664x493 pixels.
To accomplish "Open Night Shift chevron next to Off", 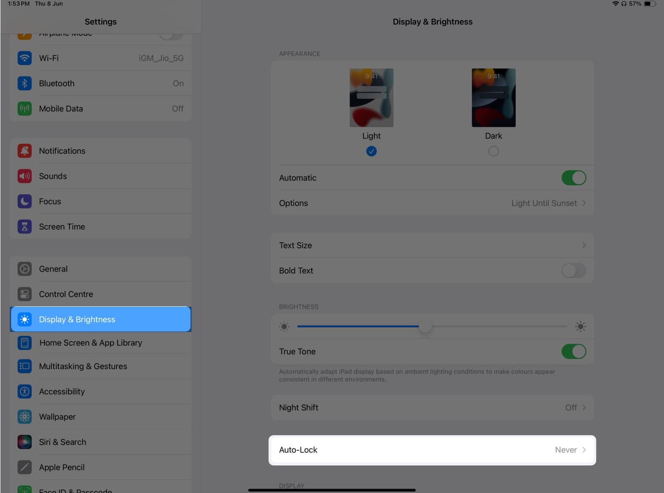I will [x=584, y=408].
